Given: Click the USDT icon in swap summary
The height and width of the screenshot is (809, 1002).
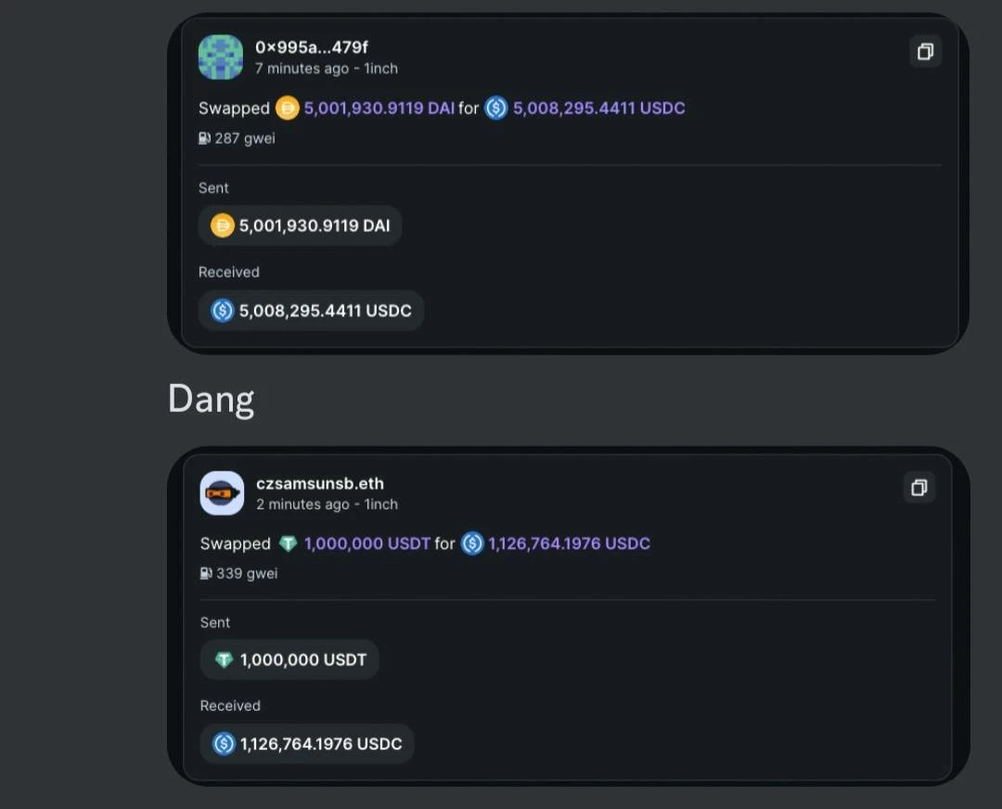Looking at the screenshot, I should click(289, 544).
